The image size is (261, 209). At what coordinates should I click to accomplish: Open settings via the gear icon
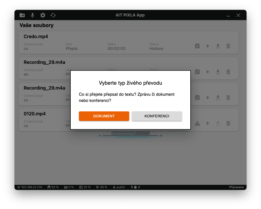pyautogui.click(x=43, y=15)
